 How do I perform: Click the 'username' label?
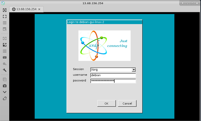80,75
